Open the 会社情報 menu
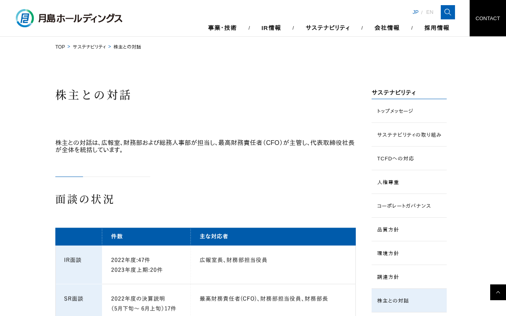The width and height of the screenshot is (506, 316). (x=387, y=28)
